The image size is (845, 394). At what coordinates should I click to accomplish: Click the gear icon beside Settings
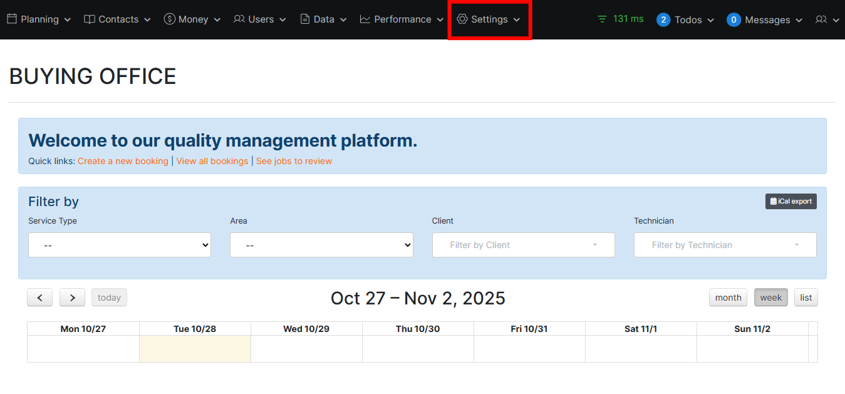point(462,19)
